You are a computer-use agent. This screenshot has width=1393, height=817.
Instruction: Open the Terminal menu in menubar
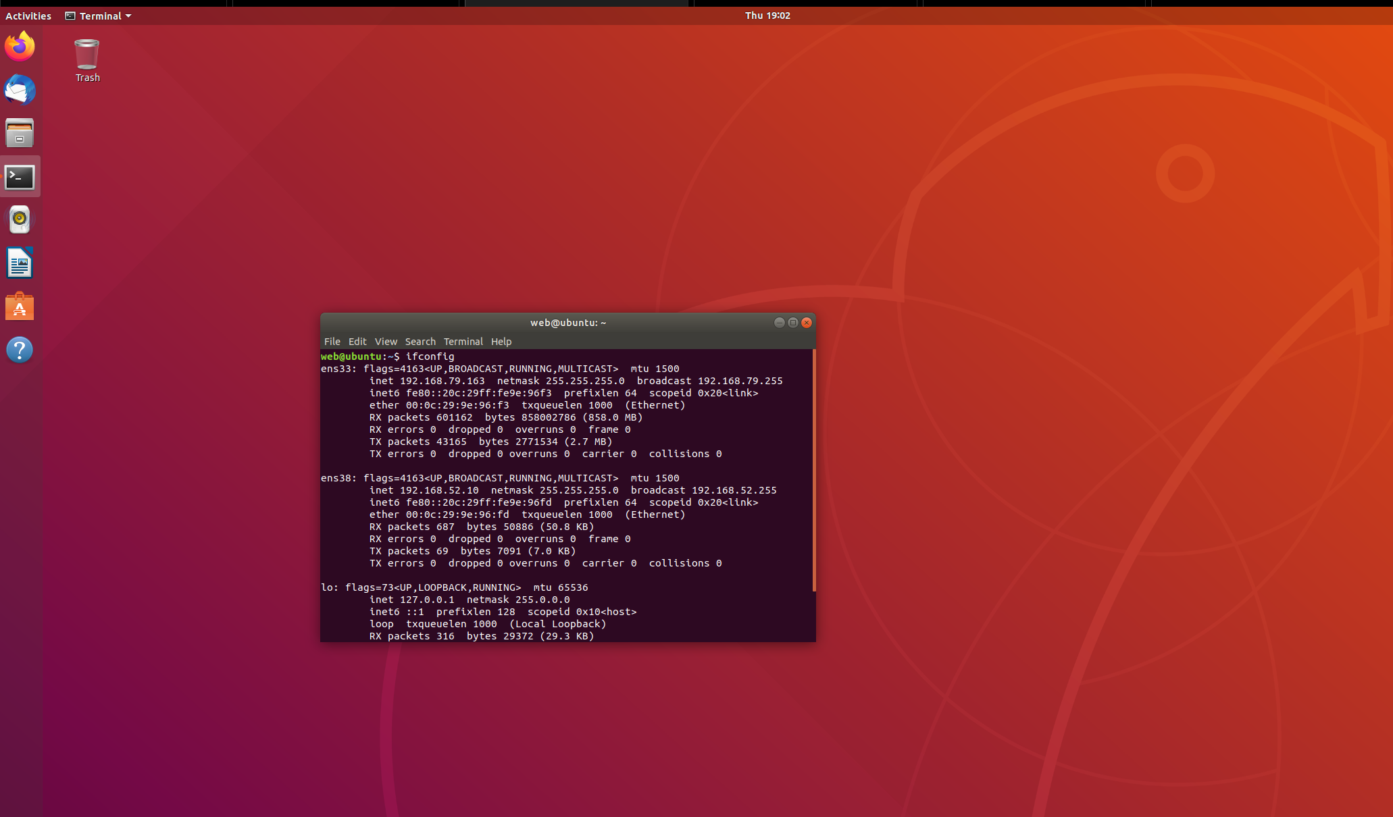click(463, 342)
